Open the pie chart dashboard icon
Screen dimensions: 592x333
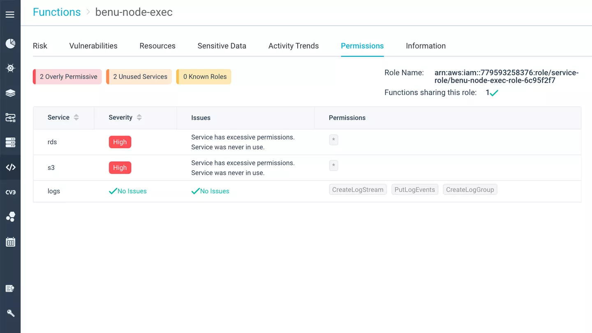coord(10,44)
